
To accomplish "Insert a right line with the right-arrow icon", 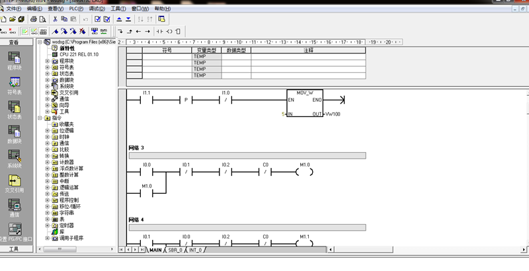I will click(x=147, y=31).
